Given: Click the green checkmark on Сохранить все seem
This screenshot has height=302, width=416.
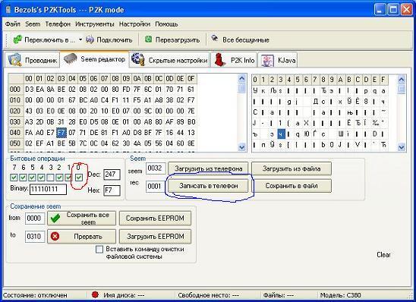Looking at the screenshot, I should [55, 219].
